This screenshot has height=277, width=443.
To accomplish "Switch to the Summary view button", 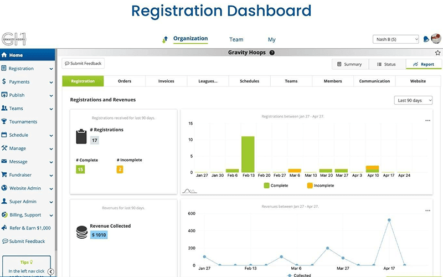I will click(x=350, y=64).
